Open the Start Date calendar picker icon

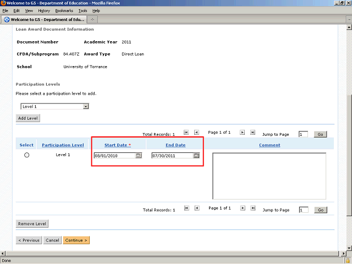[138, 155]
